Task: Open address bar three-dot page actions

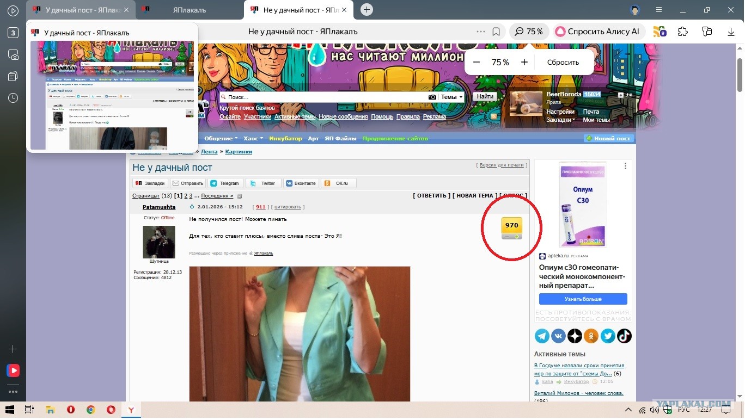Action: click(480, 32)
